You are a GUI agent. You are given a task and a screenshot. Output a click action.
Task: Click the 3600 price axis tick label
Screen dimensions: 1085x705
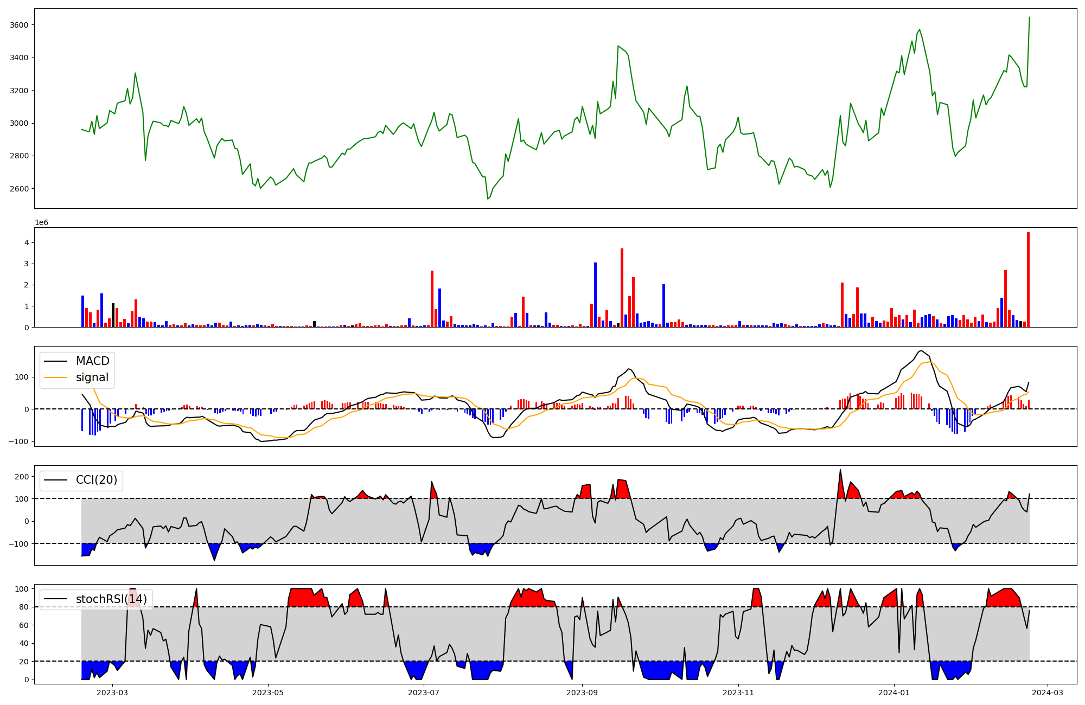pos(20,25)
